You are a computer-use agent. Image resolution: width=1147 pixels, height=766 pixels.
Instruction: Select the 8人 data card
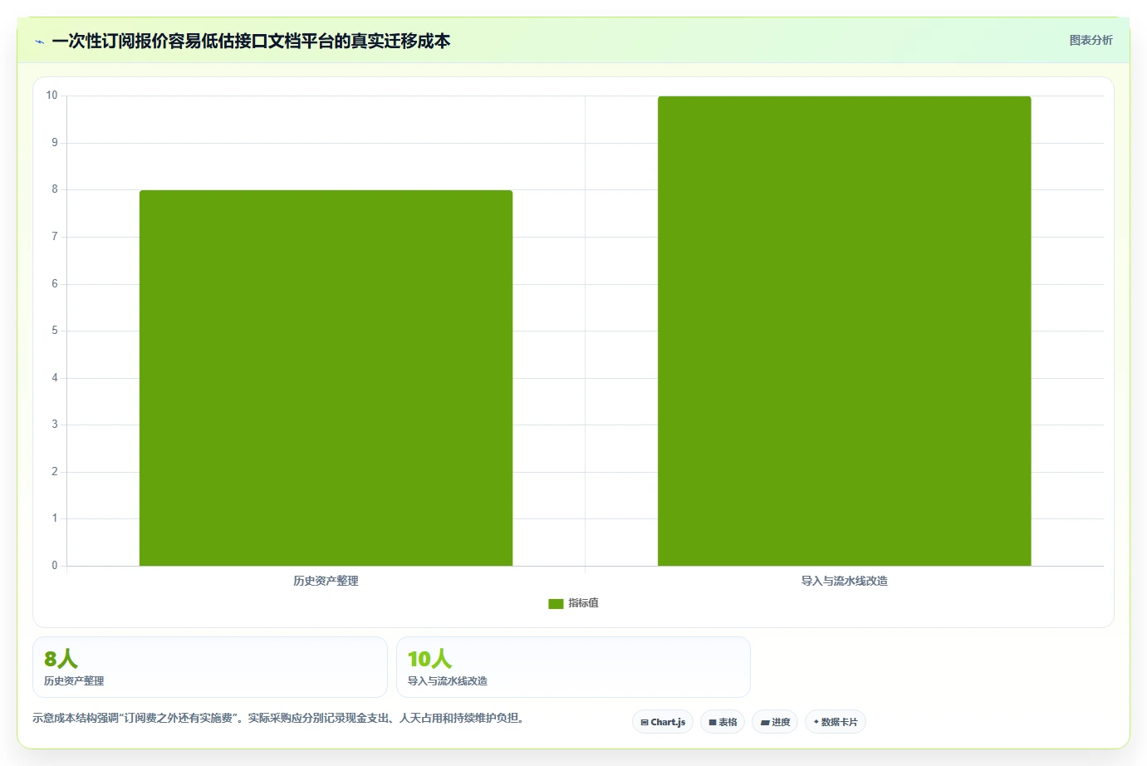[210, 667]
